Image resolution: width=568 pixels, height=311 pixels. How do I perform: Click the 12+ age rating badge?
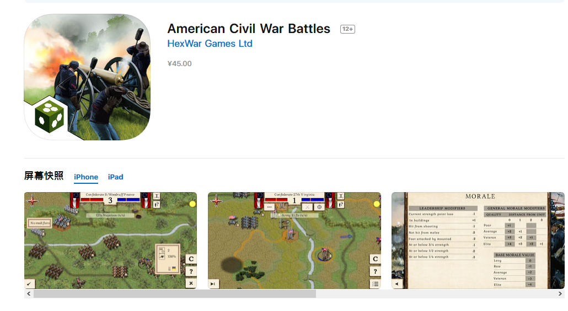347,29
